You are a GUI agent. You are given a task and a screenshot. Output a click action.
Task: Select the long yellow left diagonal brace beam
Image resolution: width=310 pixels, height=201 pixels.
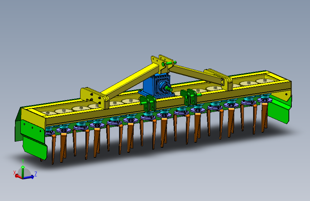tap(131, 80)
